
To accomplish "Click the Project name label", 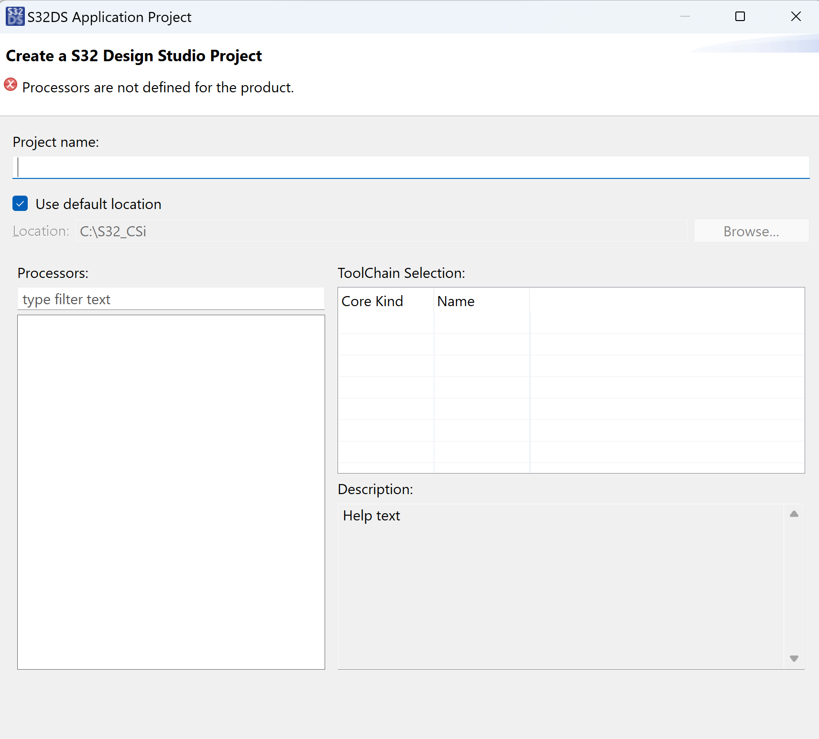I will click(x=55, y=142).
